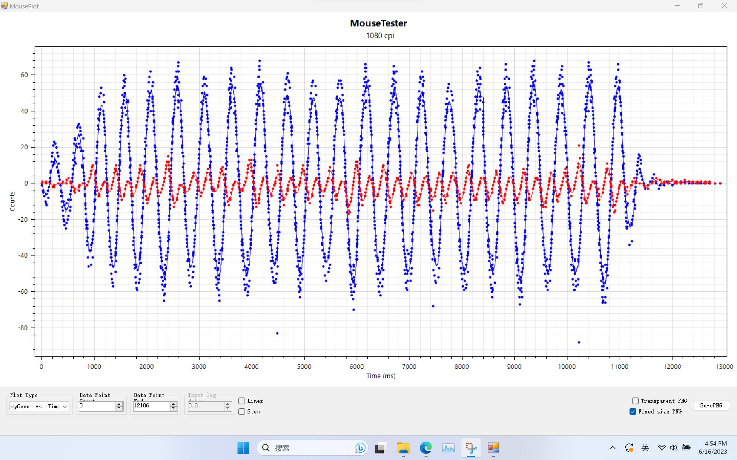Screen dimensions: 737x460
Task: Click the SavePNG button
Action: tap(711, 406)
